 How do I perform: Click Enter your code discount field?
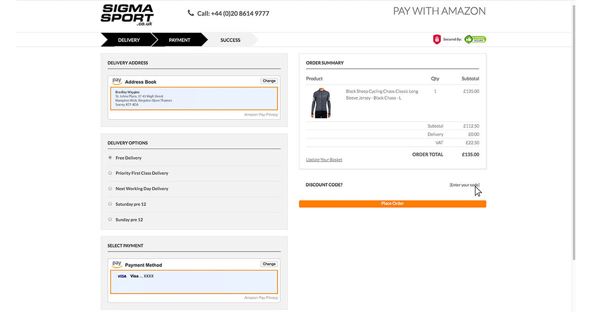tap(464, 185)
